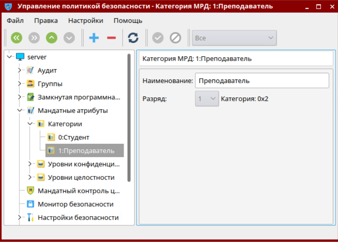Click the app shield icon in title bar

(9, 6)
